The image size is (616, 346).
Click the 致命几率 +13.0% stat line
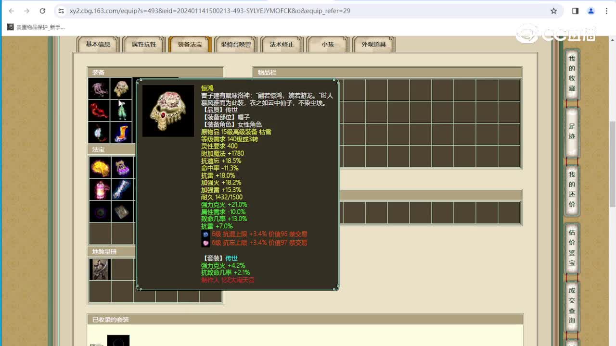[224, 219]
